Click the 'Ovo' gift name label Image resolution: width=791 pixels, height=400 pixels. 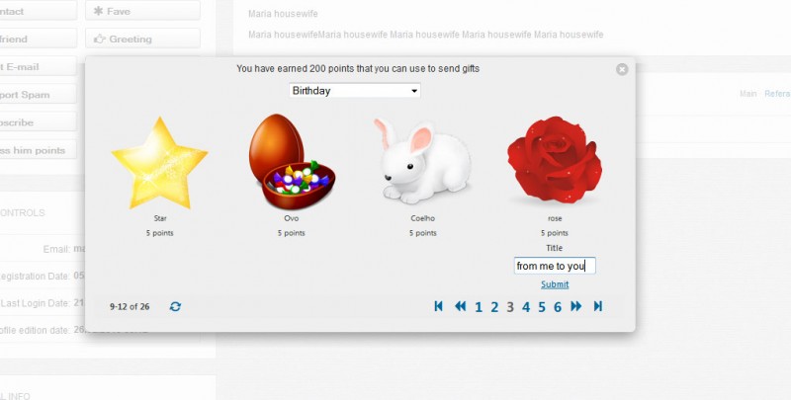[292, 218]
